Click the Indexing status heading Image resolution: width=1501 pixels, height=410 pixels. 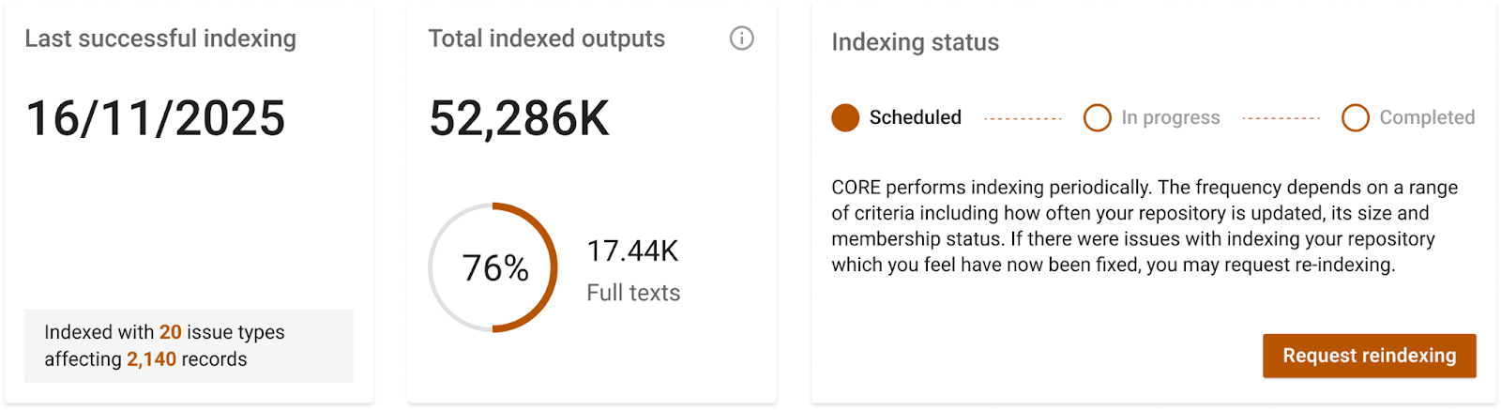tap(915, 42)
